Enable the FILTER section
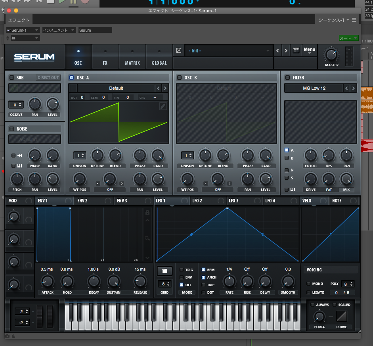 tap(287, 77)
